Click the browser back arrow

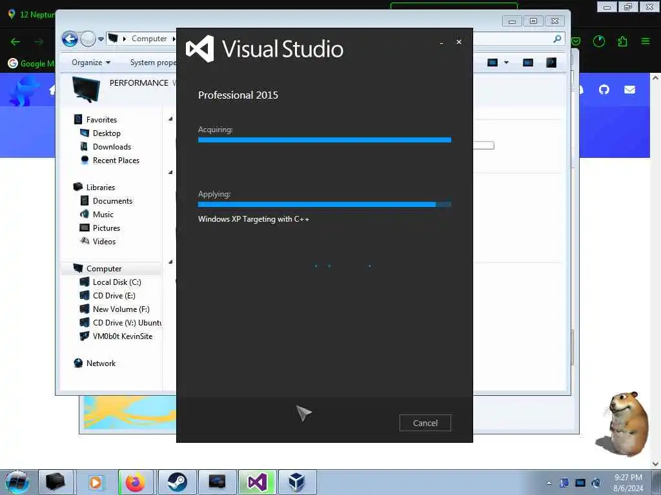pos(15,42)
